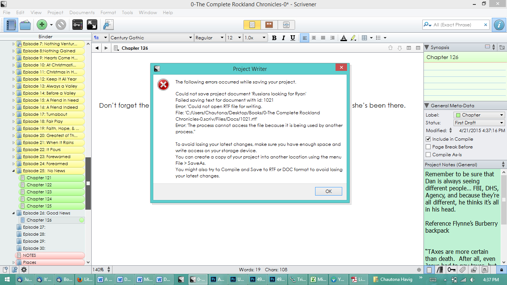Click the Compile icon in the toolbar
This screenshot has width=507, height=285.
(x=108, y=25)
